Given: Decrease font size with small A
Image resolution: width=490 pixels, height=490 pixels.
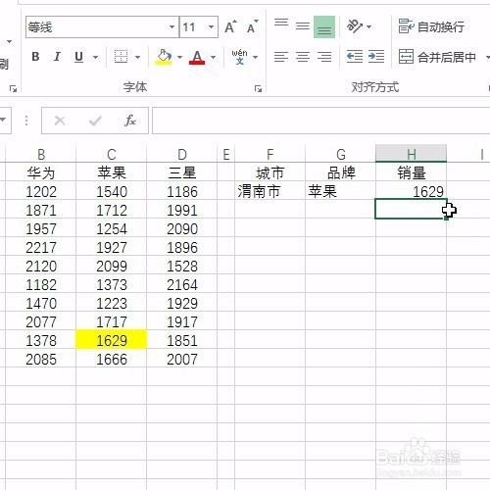Looking at the screenshot, I should [252, 26].
